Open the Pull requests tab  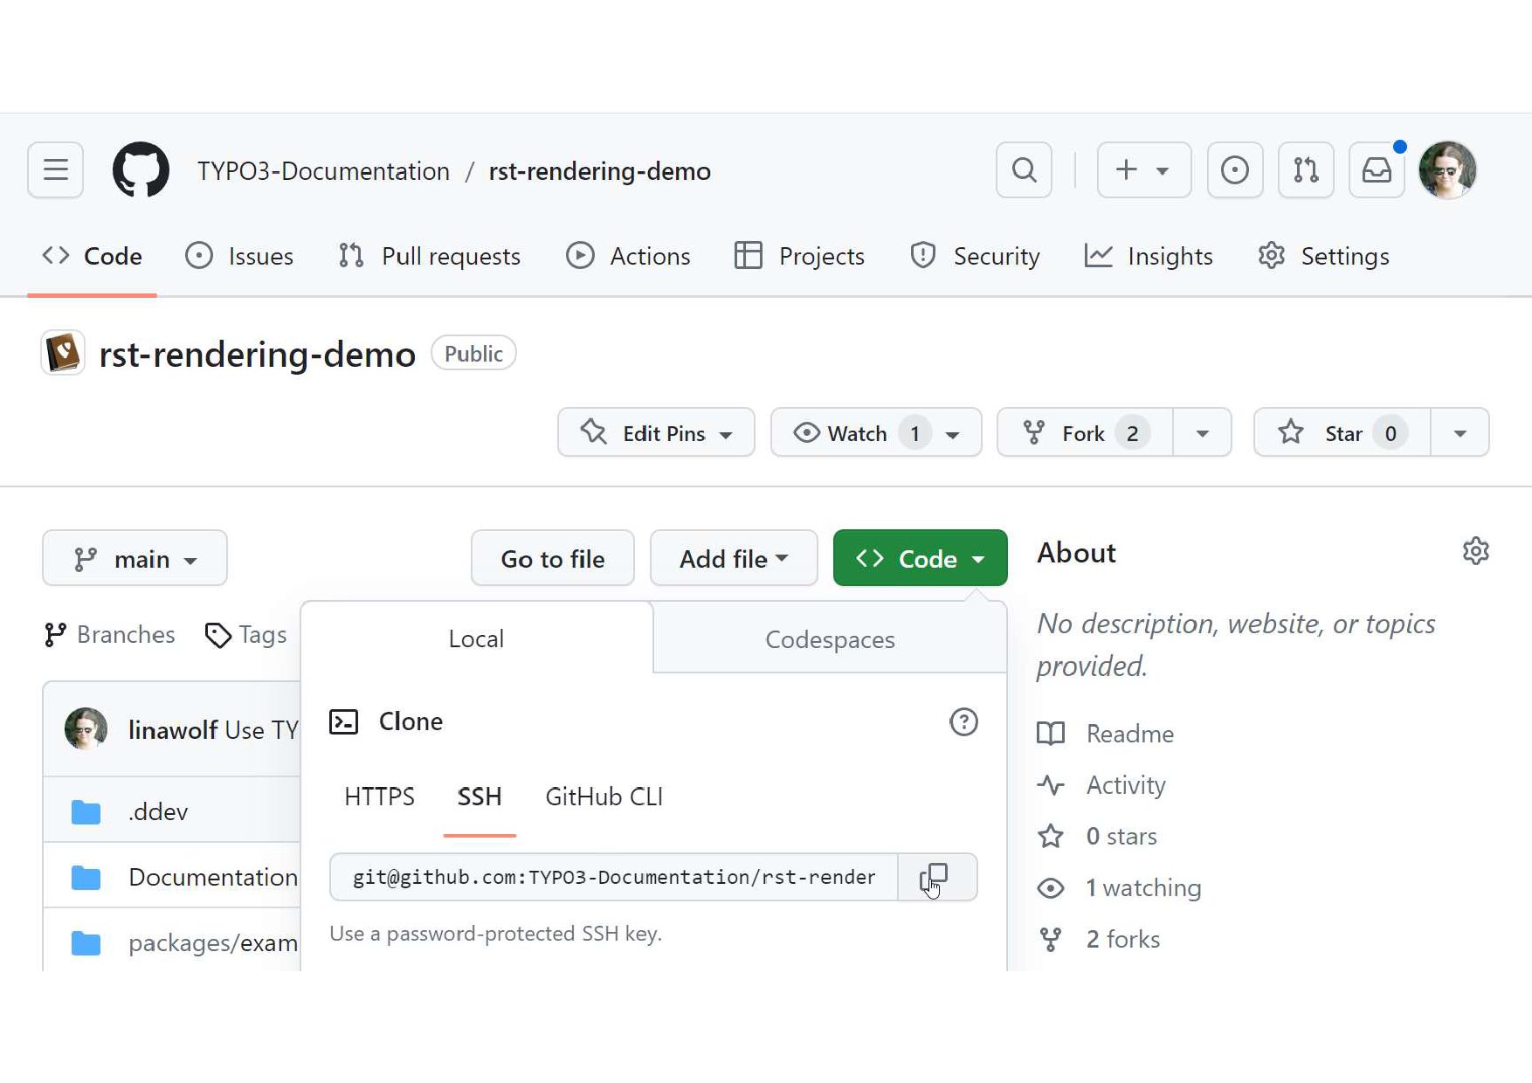430,256
